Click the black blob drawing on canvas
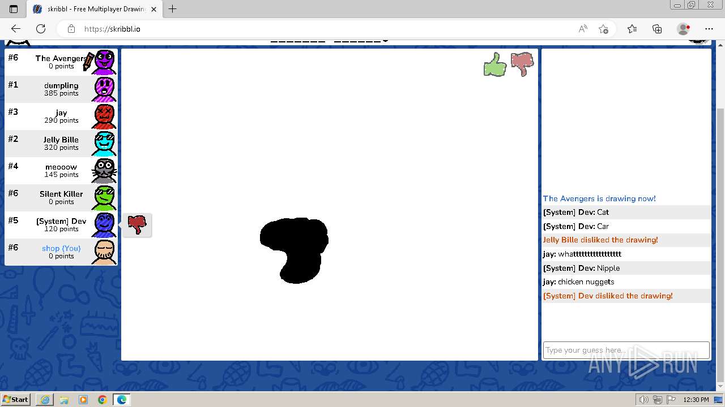This screenshot has height=407, width=725. click(295, 250)
